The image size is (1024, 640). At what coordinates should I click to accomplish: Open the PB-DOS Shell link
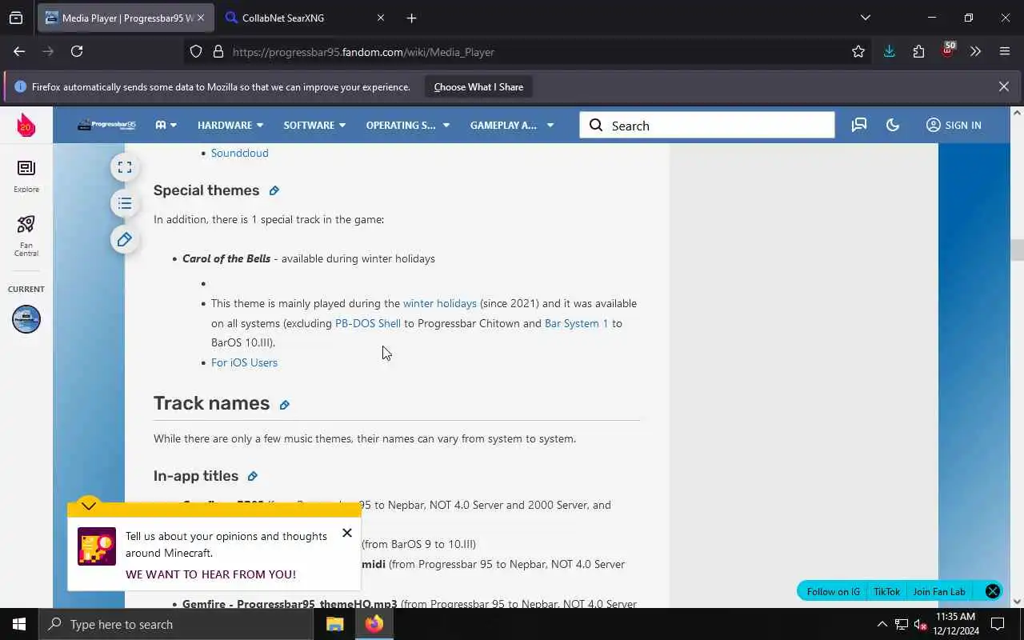pyautogui.click(x=368, y=323)
